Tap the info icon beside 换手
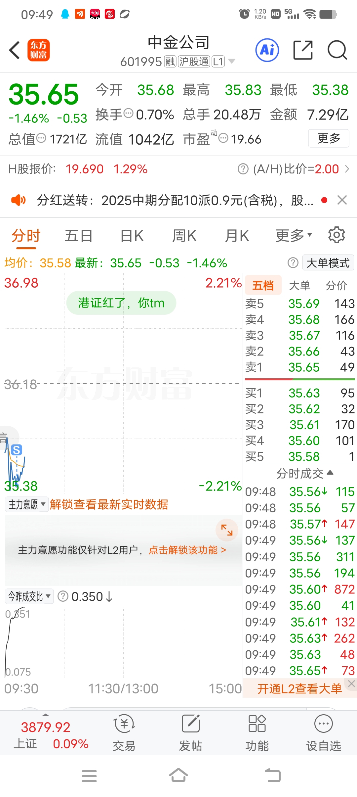The width and height of the screenshot is (357, 797). point(128,113)
